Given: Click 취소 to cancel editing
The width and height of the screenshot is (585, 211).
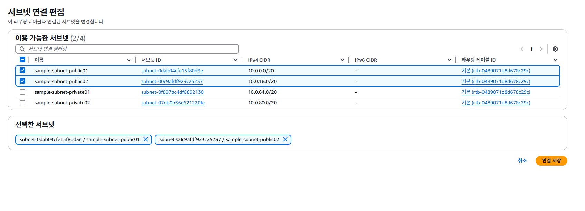Looking at the screenshot, I should click(x=522, y=161).
